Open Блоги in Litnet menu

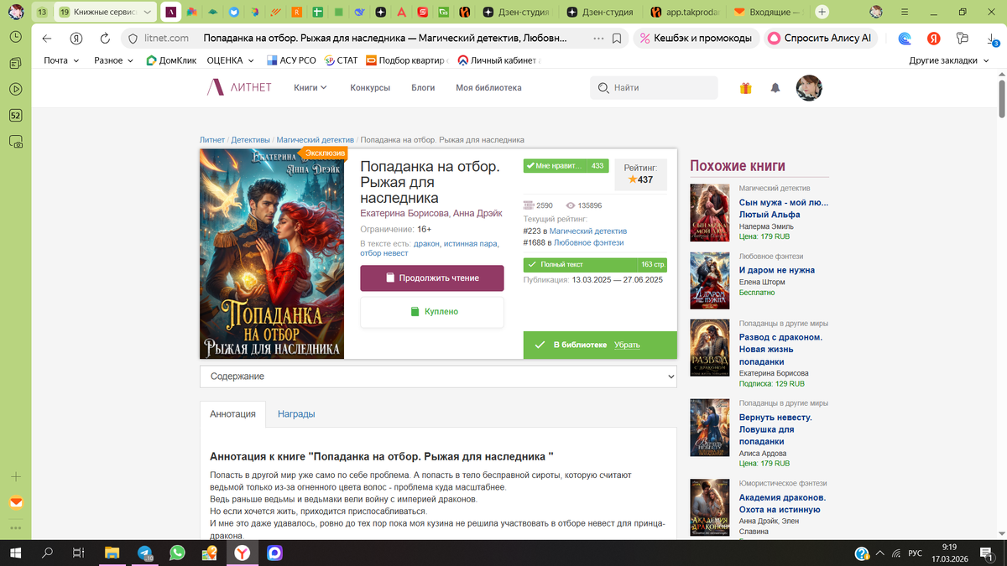423,88
